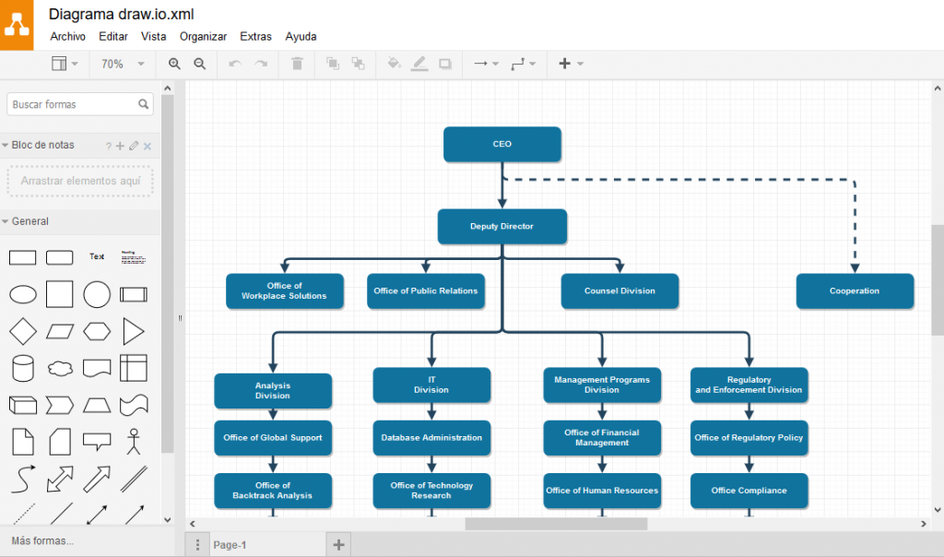Switch to the Page-1 tab

[230, 545]
